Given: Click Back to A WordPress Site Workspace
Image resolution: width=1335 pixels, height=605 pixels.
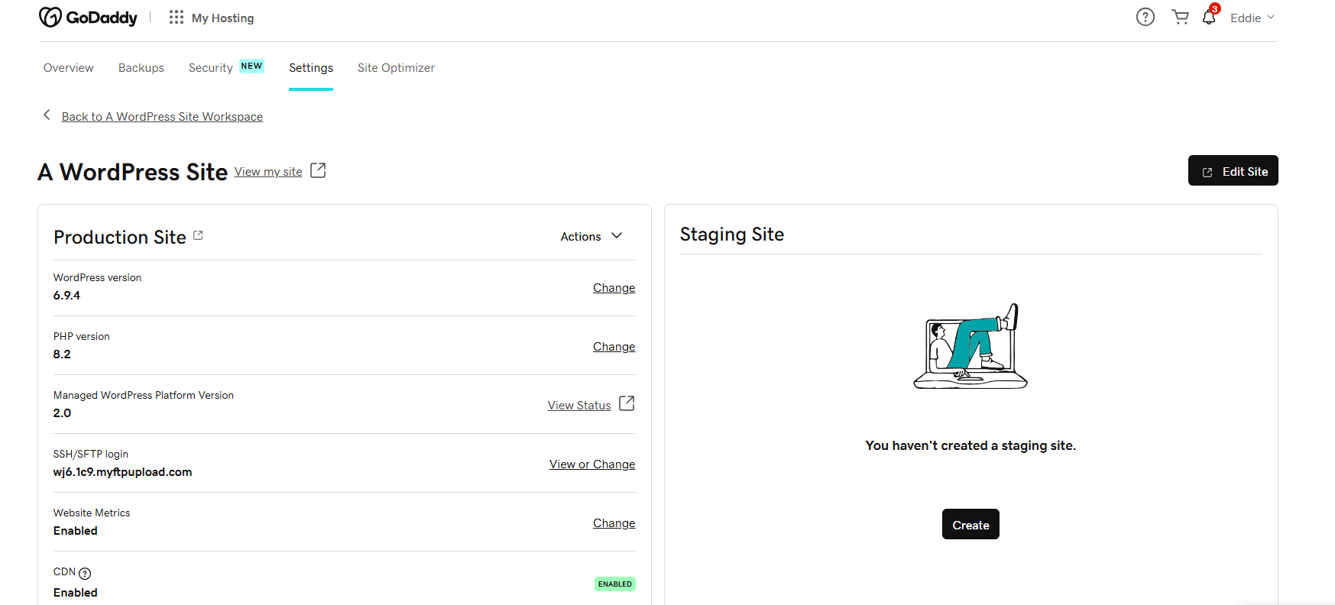Looking at the screenshot, I should click(162, 116).
